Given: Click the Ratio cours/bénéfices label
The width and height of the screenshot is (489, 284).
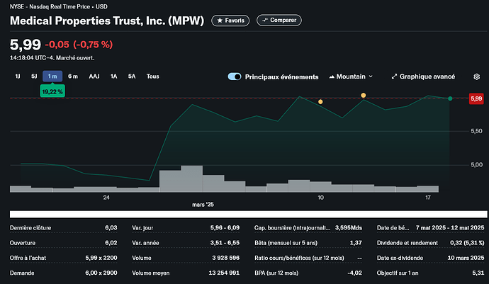Looking at the screenshot, I should 299,258.
